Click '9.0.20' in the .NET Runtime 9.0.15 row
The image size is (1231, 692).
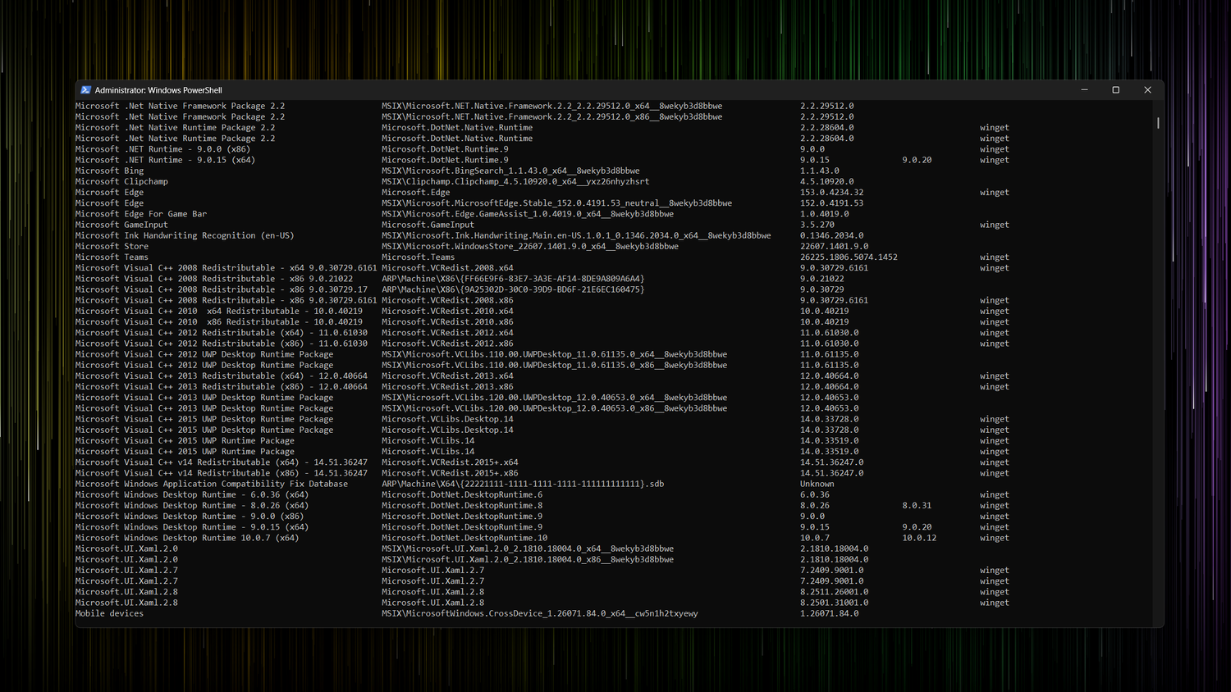point(917,160)
